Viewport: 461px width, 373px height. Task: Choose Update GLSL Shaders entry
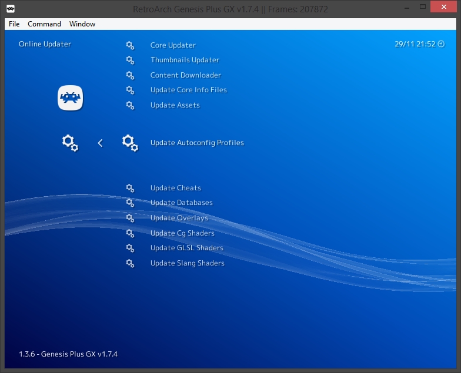[187, 248]
